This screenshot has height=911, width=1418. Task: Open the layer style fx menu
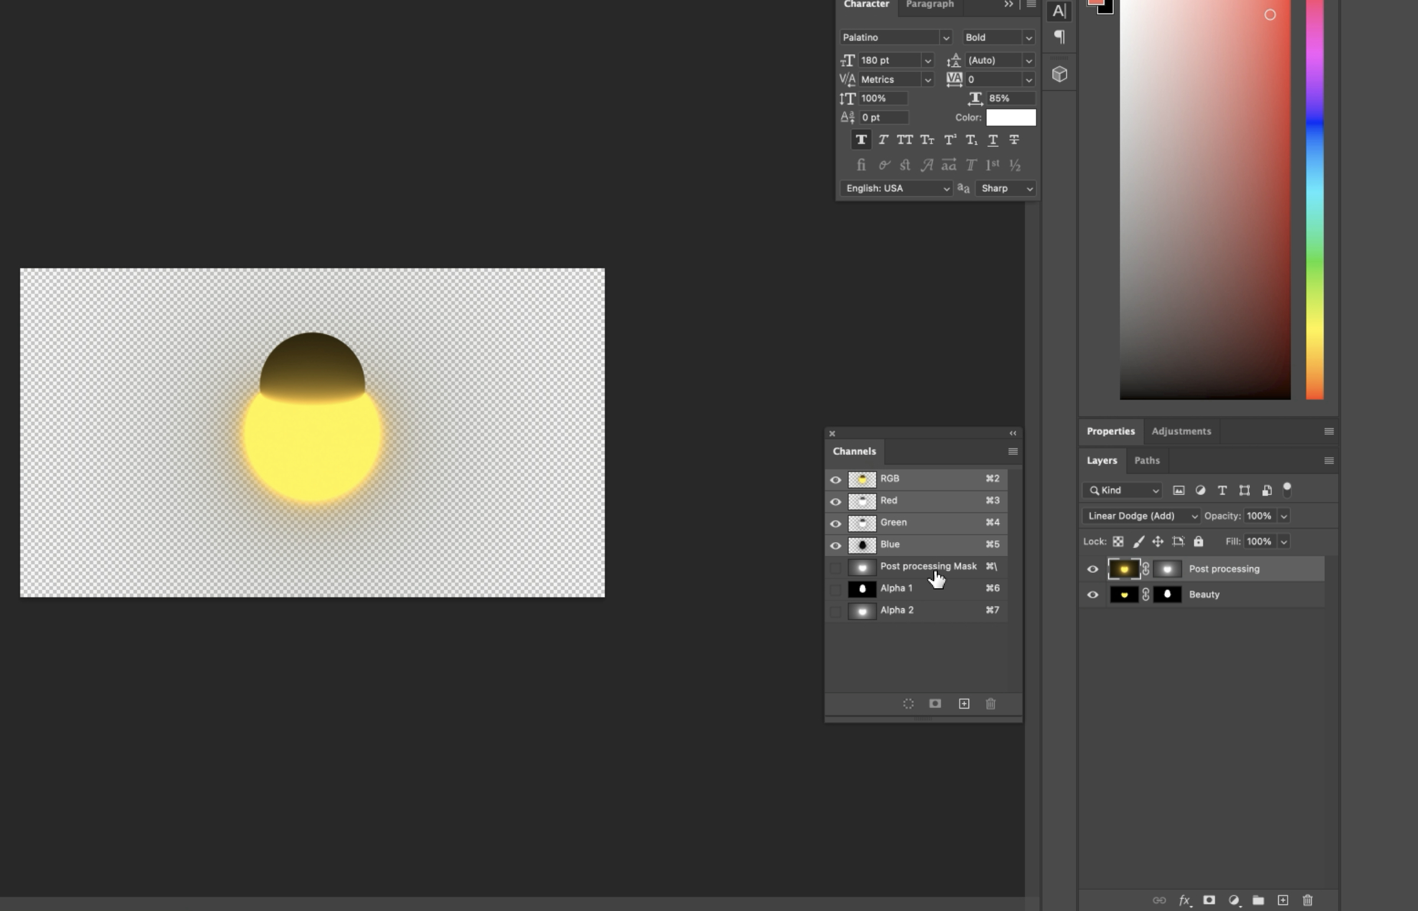(x=1184, y=900)
